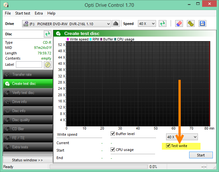This screenshot has width=219, height=172.
Task: Click the Verify test disc icon
Action: click(7, 93)
